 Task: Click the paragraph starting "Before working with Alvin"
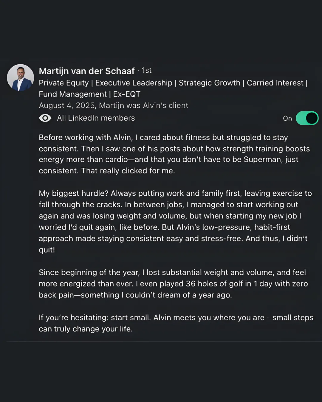point(174,154)
